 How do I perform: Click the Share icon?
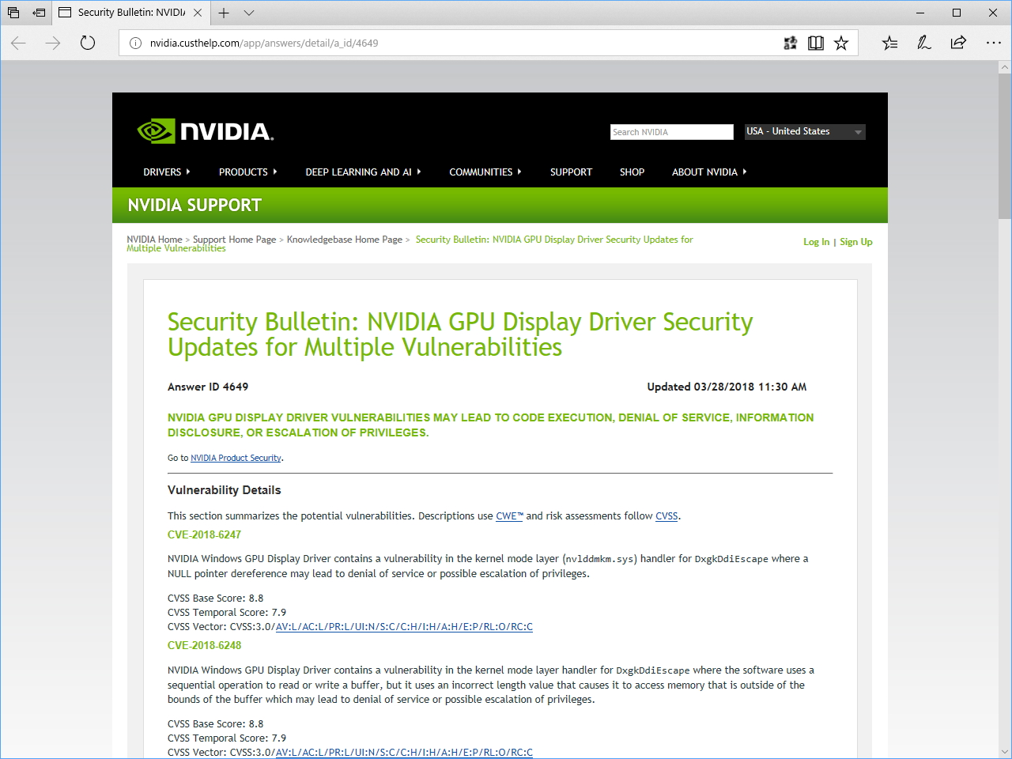point(958,43)
